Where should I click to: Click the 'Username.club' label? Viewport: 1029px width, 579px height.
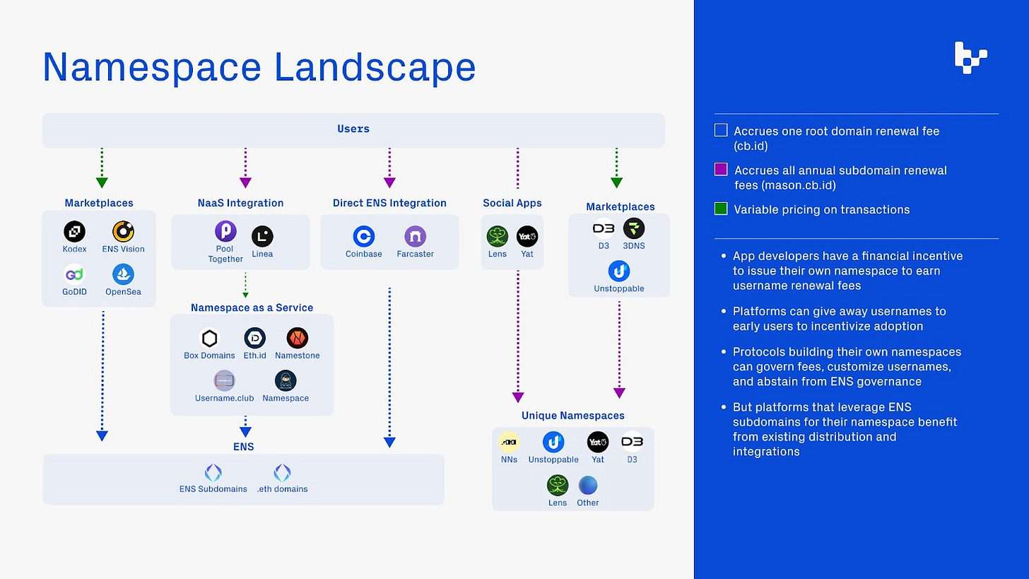[x=224, y=398]
